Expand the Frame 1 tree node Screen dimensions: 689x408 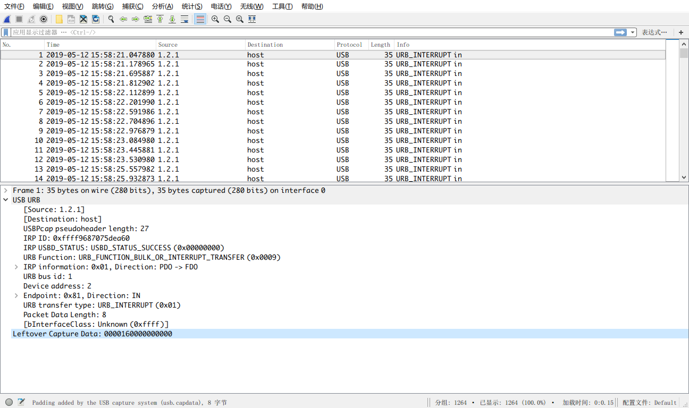[x=6, y=191]
